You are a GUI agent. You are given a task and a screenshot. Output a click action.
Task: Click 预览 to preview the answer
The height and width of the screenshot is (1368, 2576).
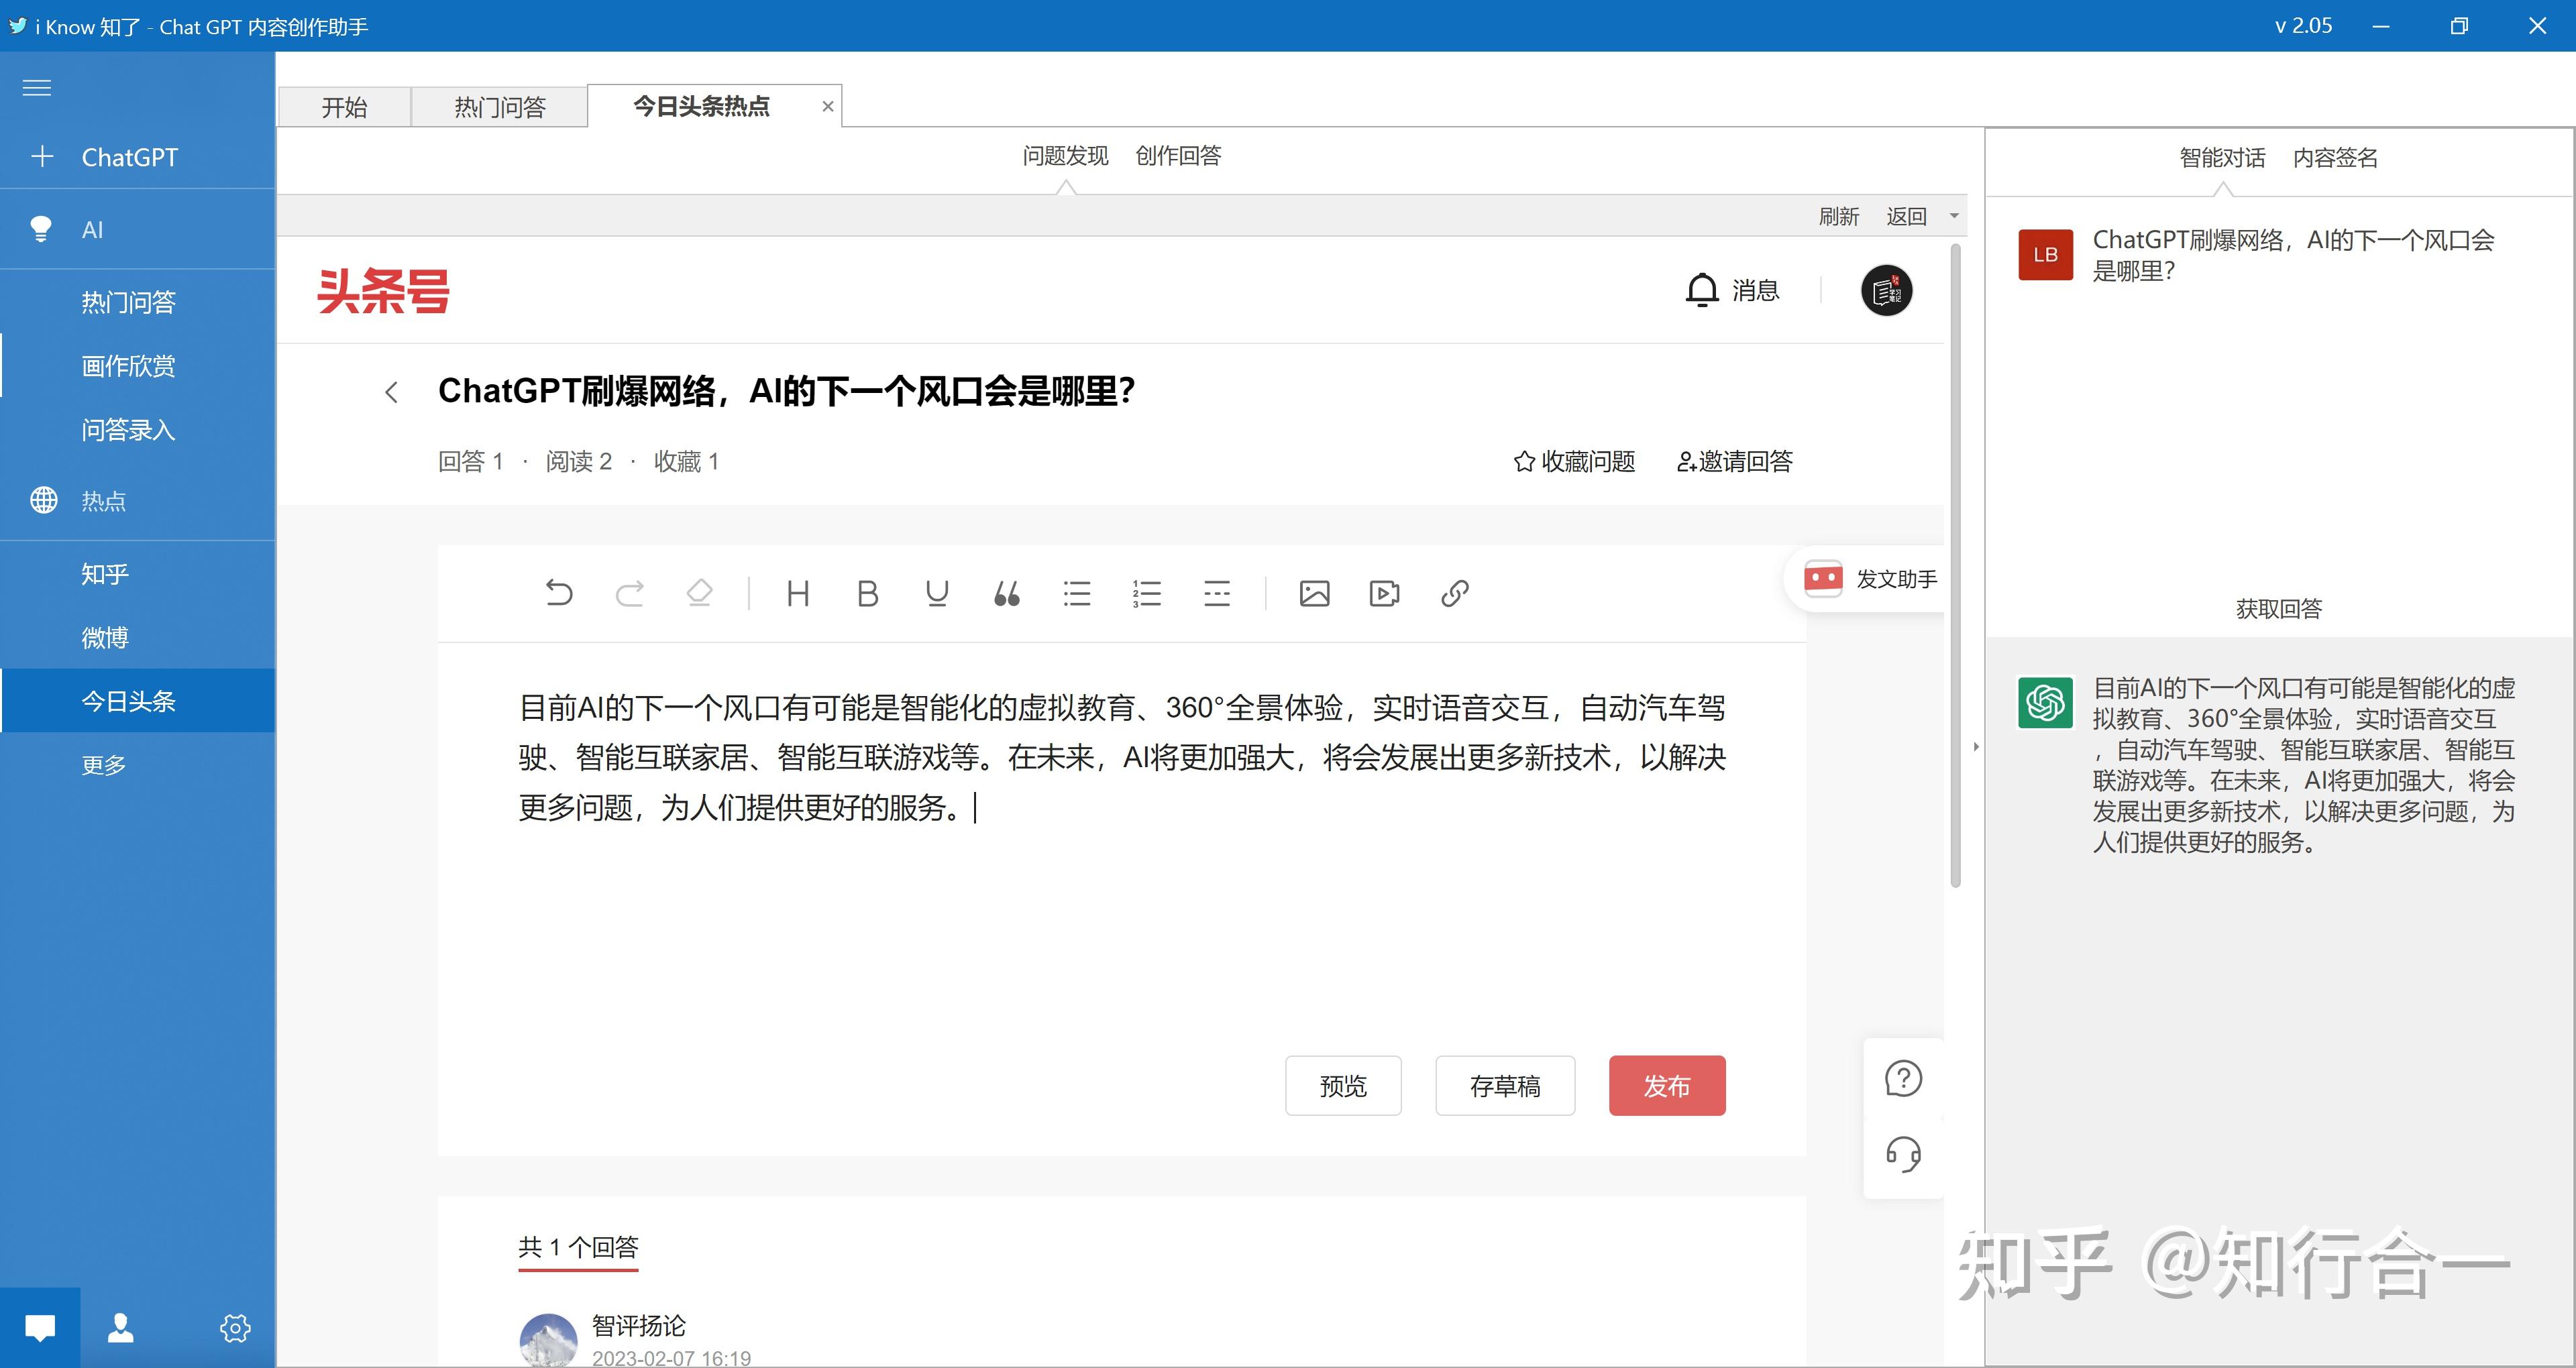(1343, 1086)
